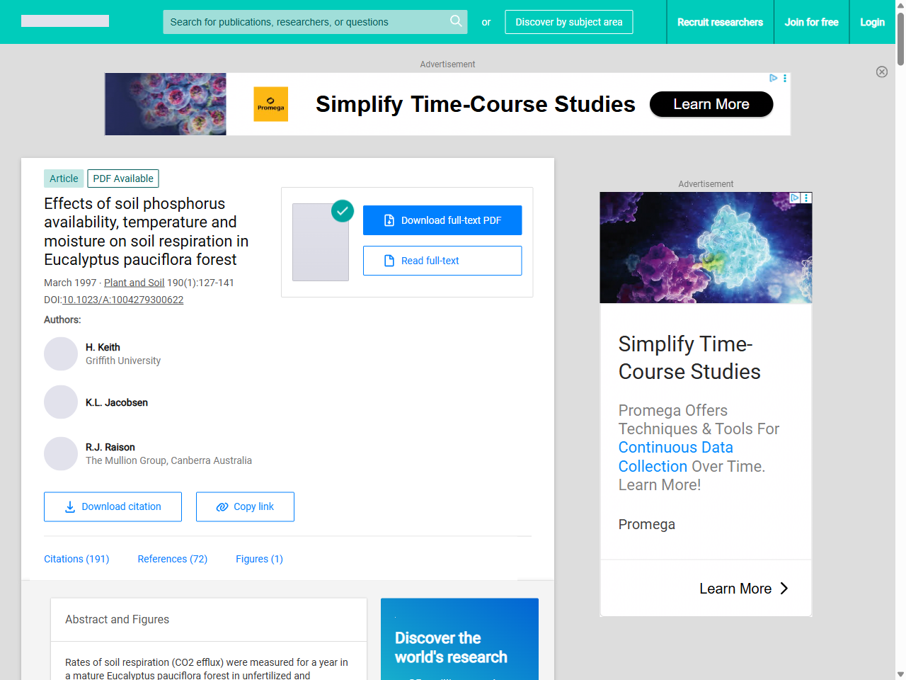This screenshot has width=906, height=680.
Task: Open the Plant and Soil journal link
Action: pyautogui.click(x=134, y=283)
